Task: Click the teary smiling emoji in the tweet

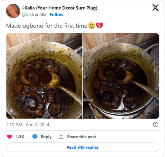Action: point(91,26)
